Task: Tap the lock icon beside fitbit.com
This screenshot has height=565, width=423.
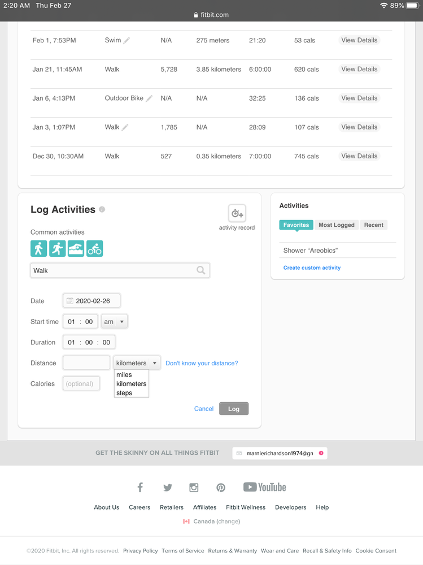Action: pos(195,15)
